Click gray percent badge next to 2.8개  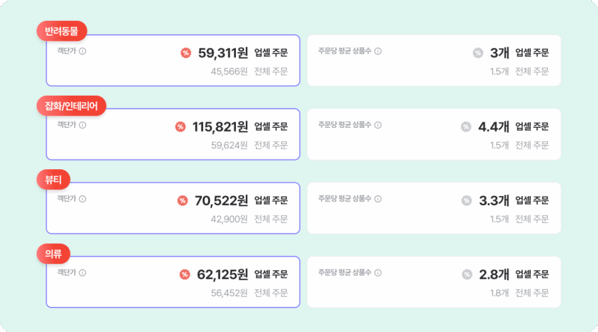tap(467, 274)
